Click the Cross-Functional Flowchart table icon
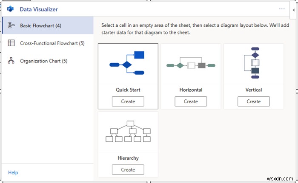Screen dimensions: 298x183 pos(11,43)
